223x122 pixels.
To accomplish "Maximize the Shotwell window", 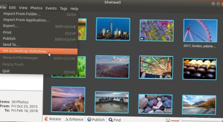I will (218, 4).
